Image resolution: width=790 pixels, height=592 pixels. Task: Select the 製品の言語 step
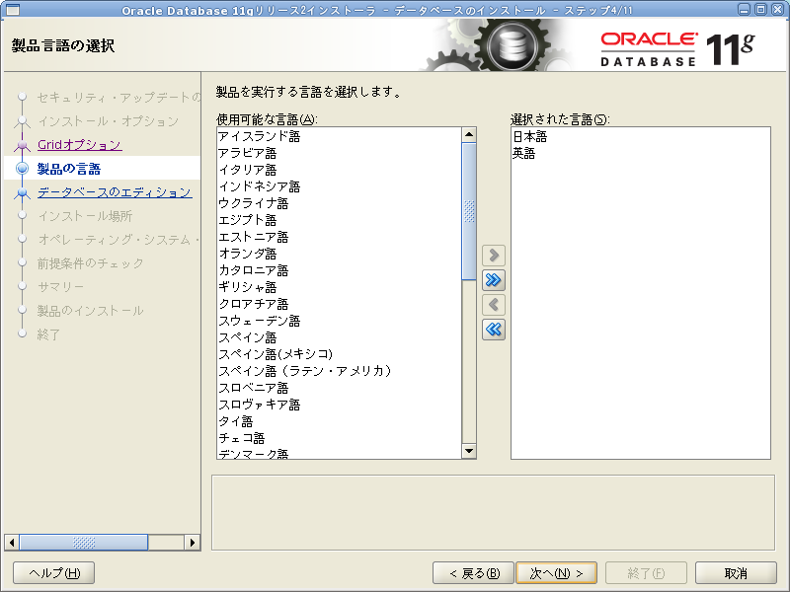coord(69,169)
